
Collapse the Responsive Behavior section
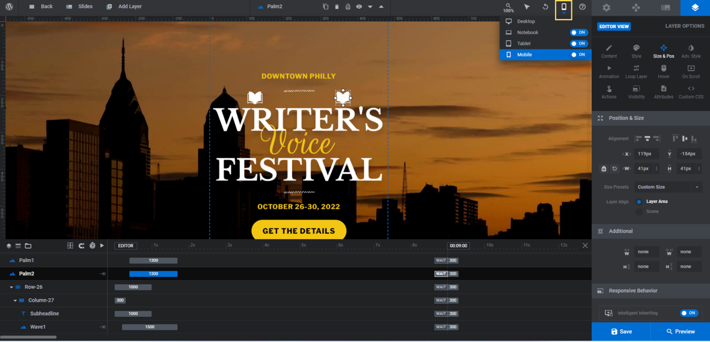(651, 291)
